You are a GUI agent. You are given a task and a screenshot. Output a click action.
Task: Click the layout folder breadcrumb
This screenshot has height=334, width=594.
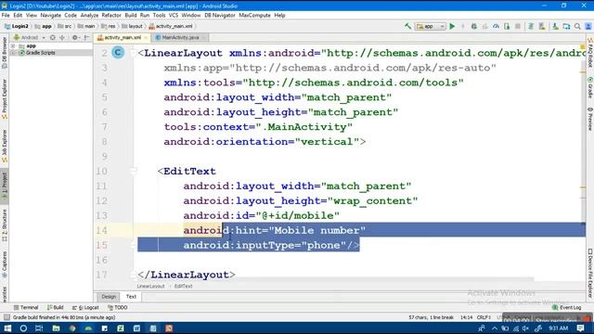[x=132, y=26]
